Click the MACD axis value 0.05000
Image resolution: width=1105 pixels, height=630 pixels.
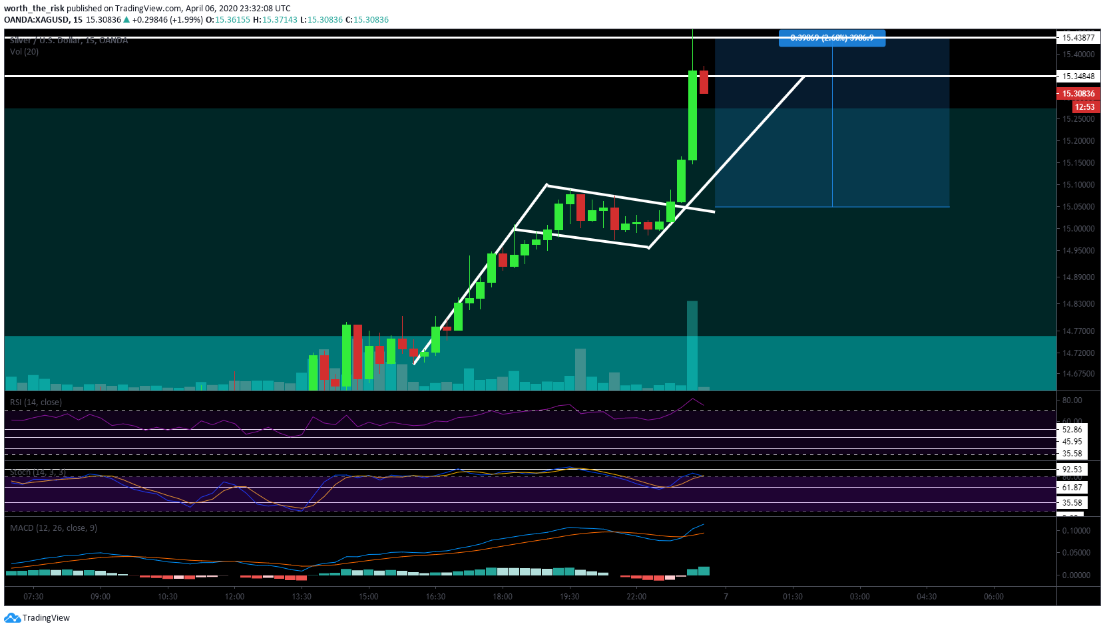[1076, 553]
